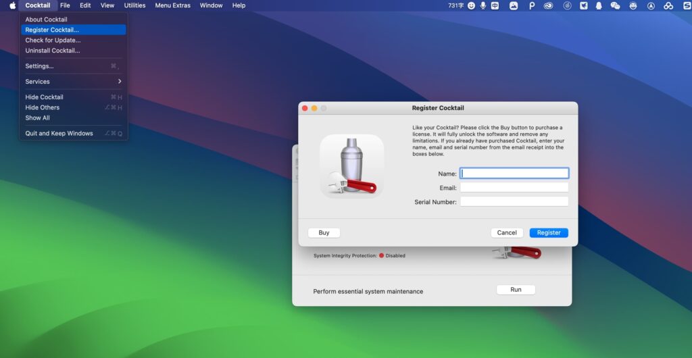
Task: Choose Check for Update... menu entry
Action: [73, 40]
